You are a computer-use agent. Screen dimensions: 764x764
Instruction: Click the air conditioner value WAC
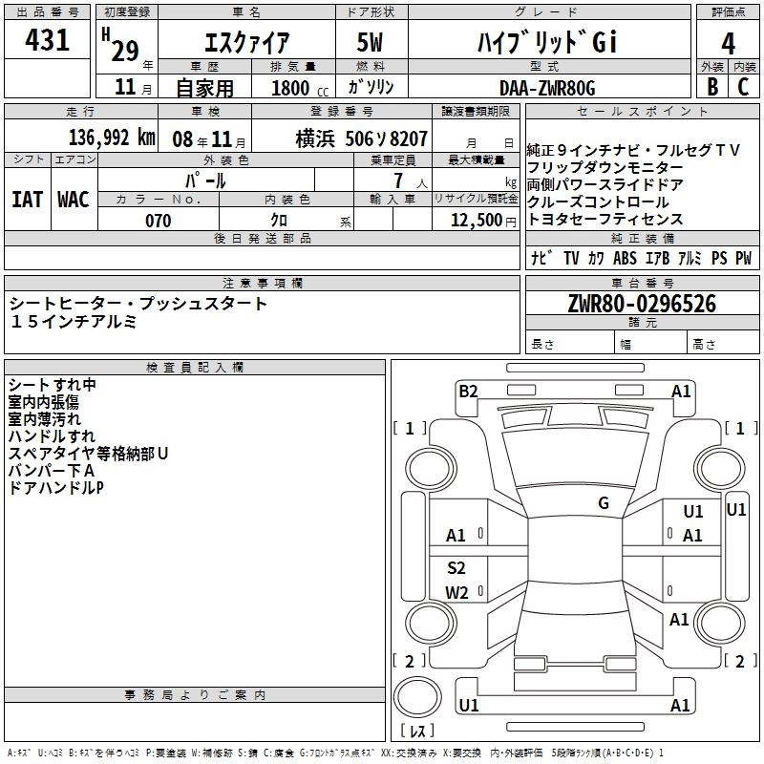pos(74,200)
